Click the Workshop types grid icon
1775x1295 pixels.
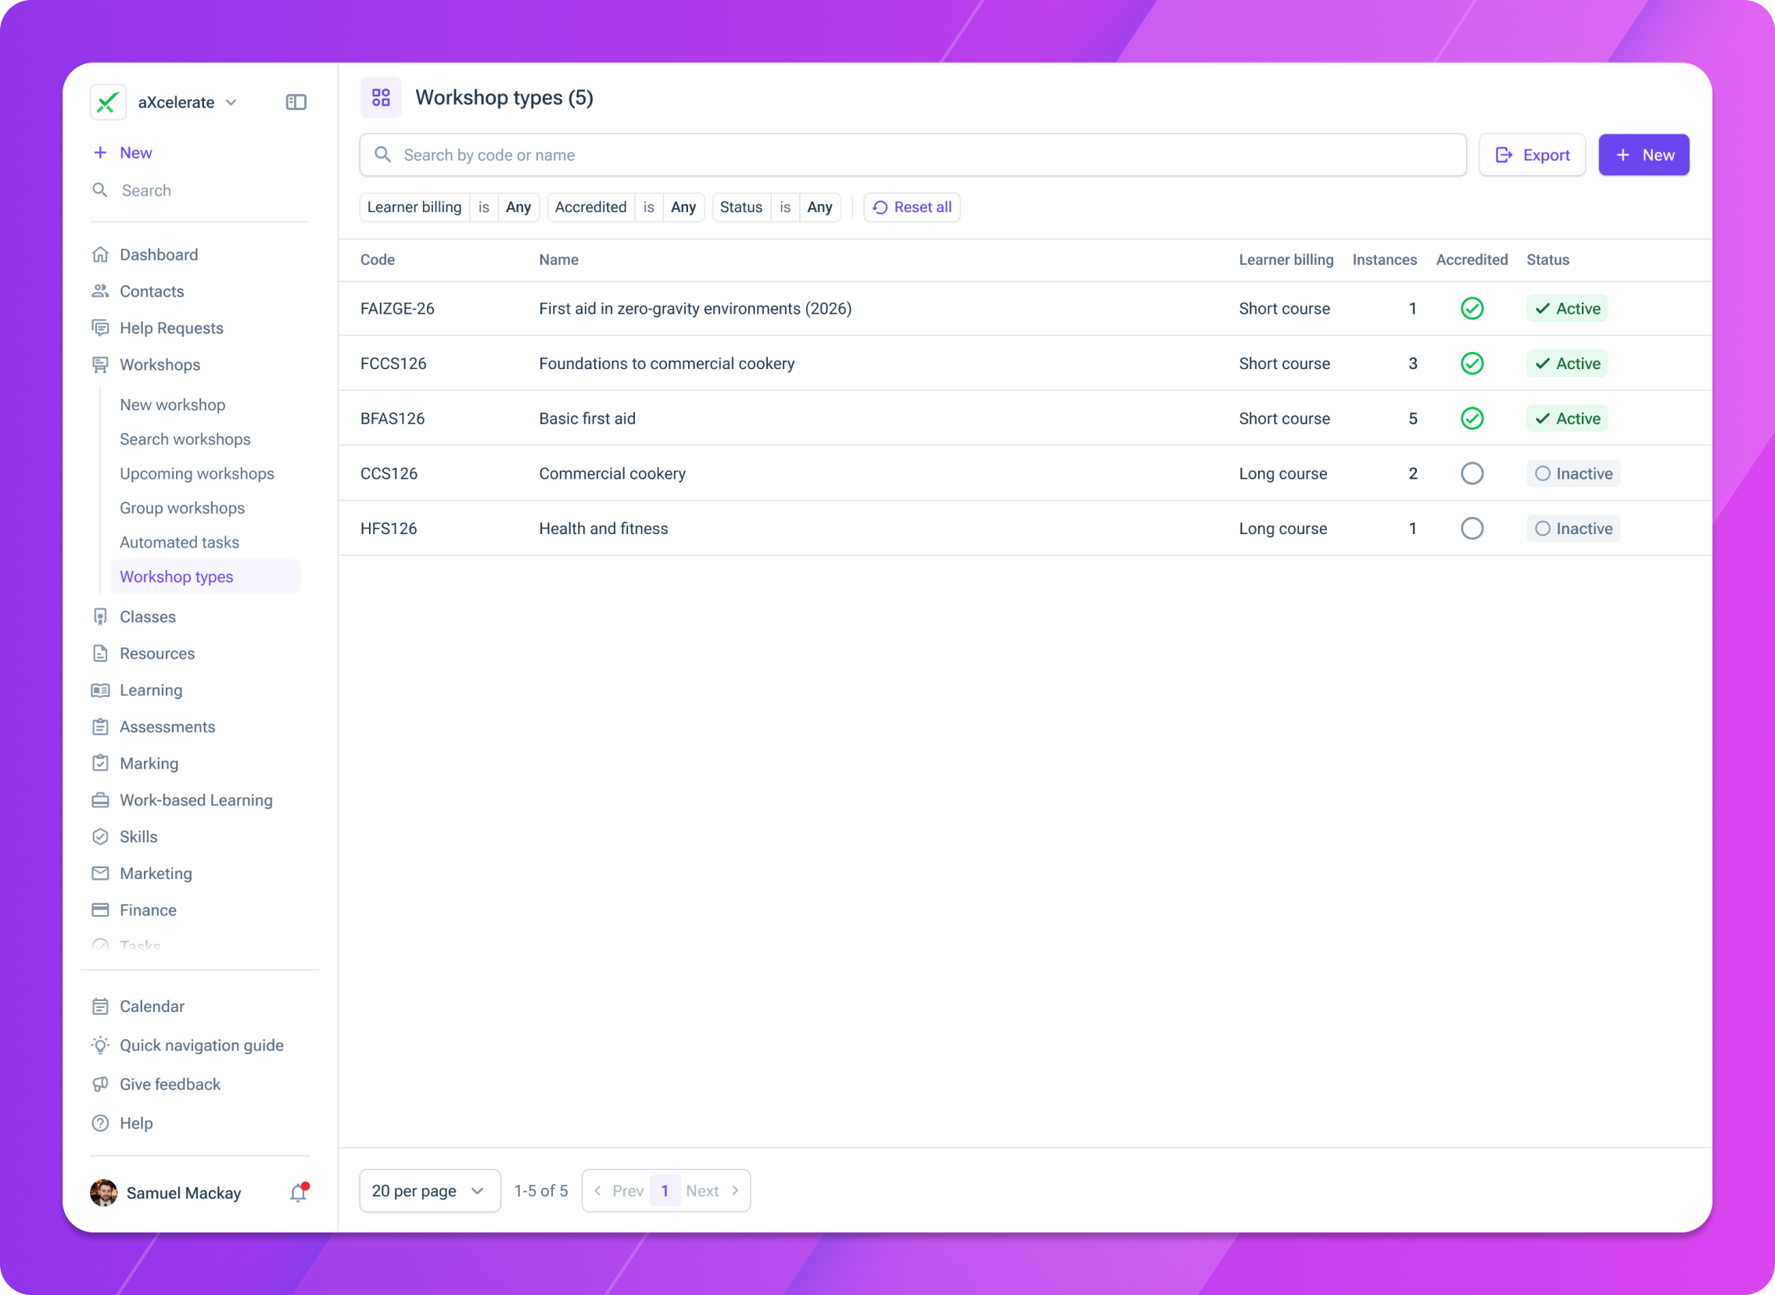[381, 97]
